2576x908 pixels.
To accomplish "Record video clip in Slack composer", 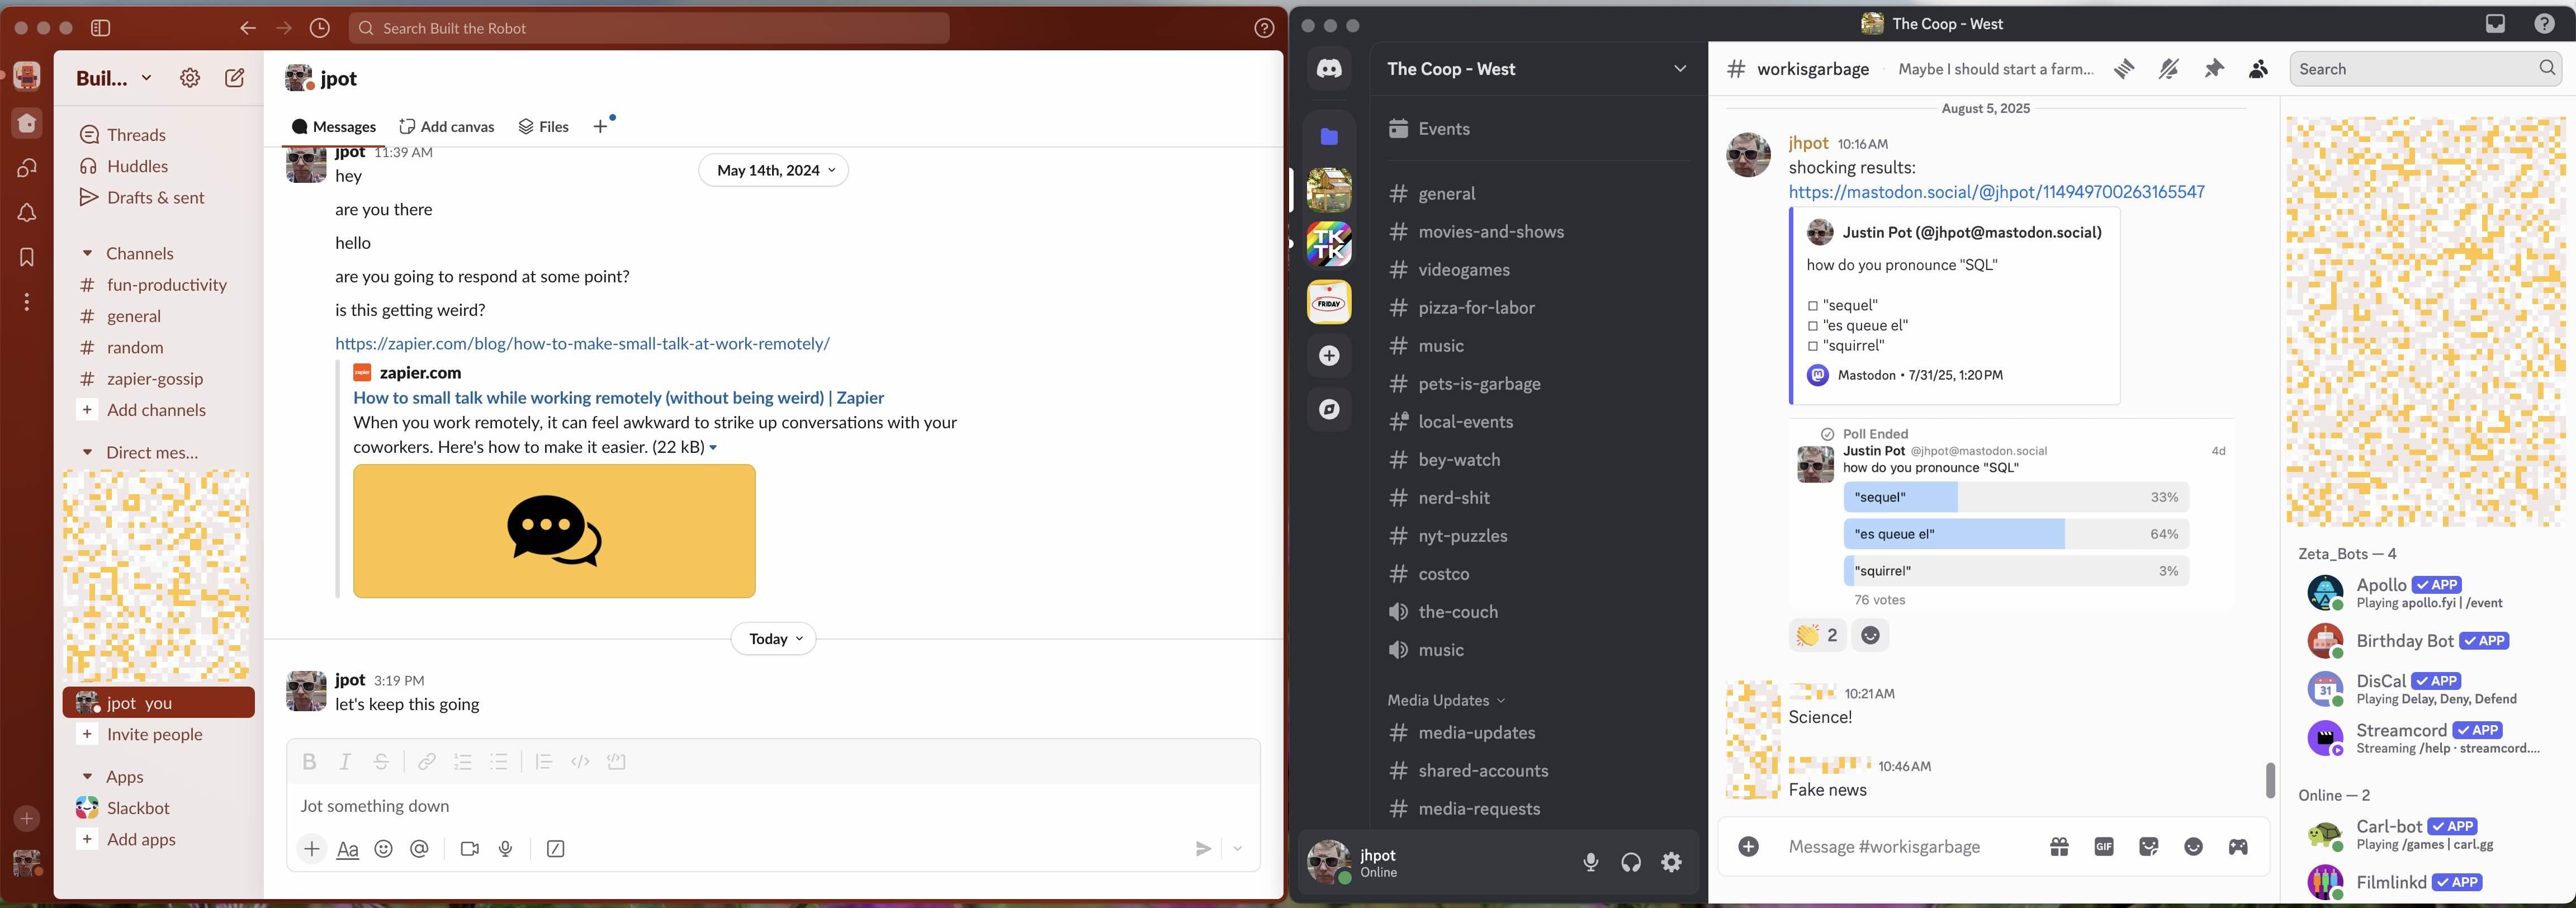I will coord(469,849).
